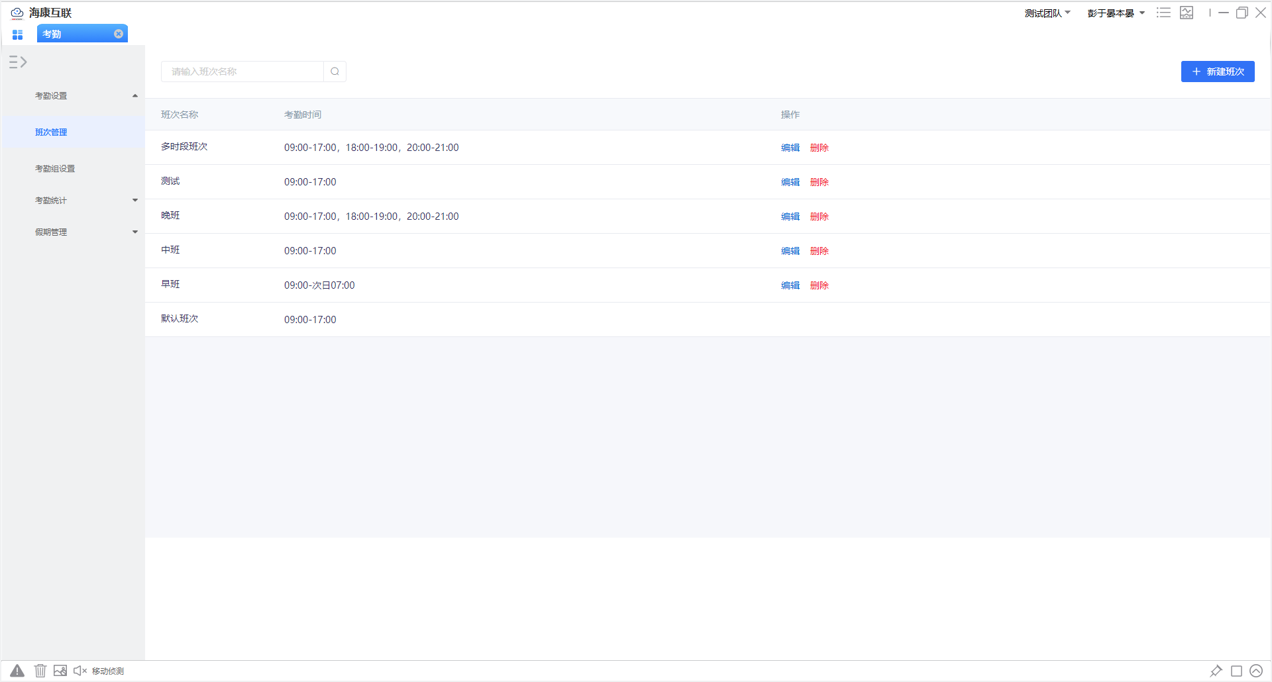Select the 默认班次 row name
Screen dimensions: 1272x682
(x=180, y=318)
